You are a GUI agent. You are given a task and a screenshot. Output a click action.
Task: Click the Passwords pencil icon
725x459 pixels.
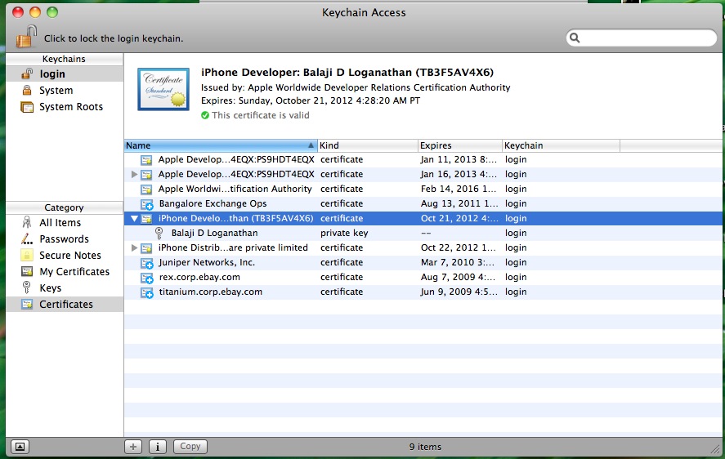point(27,239)
